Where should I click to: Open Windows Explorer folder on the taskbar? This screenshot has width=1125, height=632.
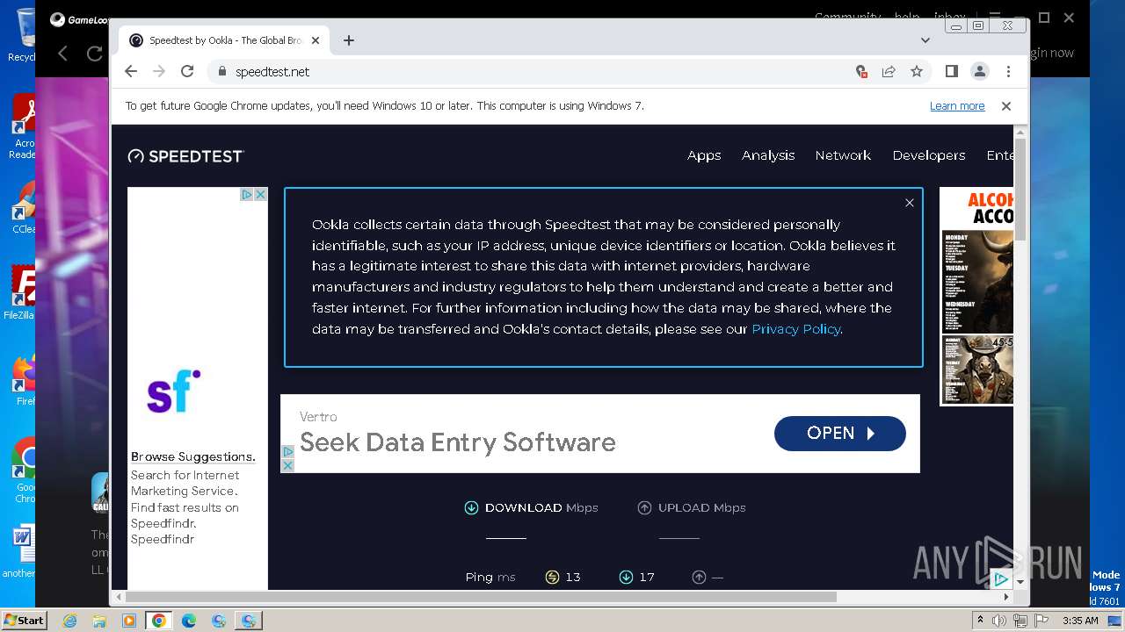(x=99, y=621)
